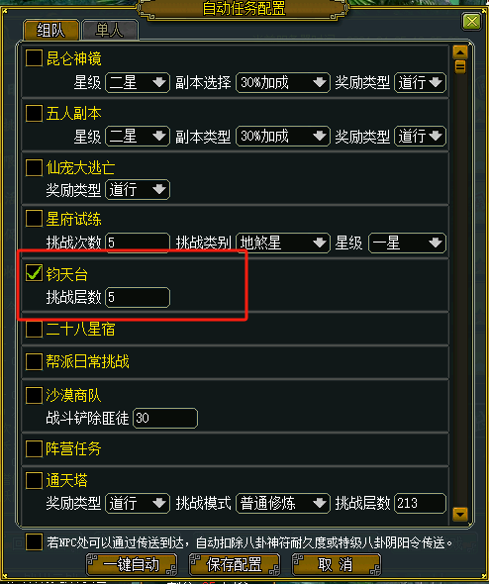Screen dimensions: 489x584
Task: Click the 取消 button
Action: (337, 564)
